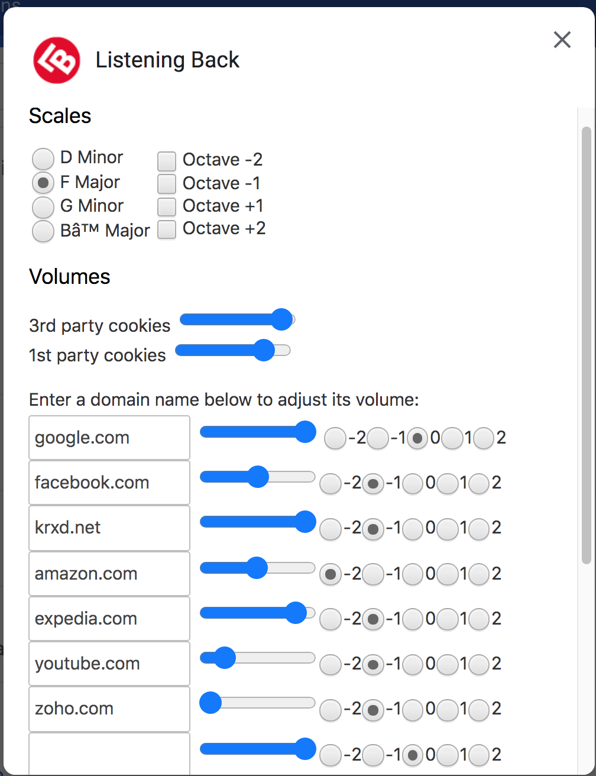The height and width of the screenshot is (776, 596).
Task: Click the zoho.com volume slider
Action: click(258, 703)
